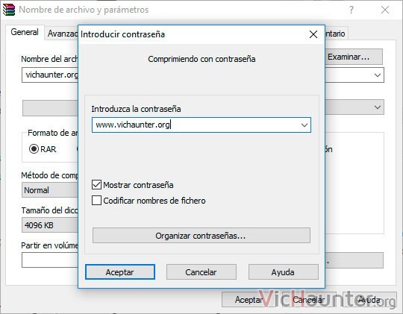This screenshot has height=314, width=403.
Task: Click the 4096 KB dictionary size box
Action: (50, 225)
